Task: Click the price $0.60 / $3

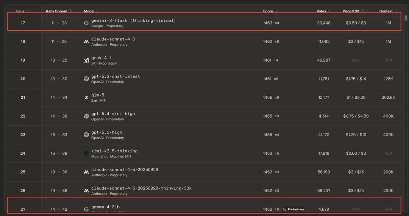Action: pyautogui.click(x=356, y=154)
